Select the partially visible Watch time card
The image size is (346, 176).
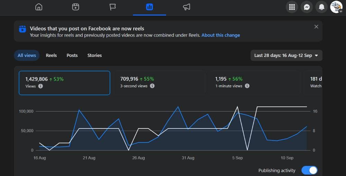coord(313,83)
